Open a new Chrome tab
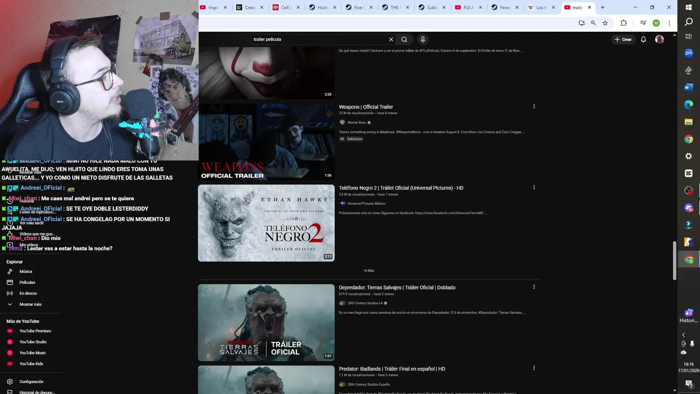This screenshot has height=394, width=700. (603, 7)
